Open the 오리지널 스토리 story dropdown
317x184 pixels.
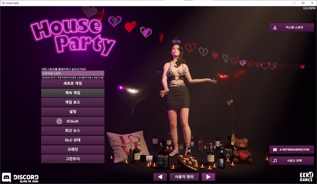pos(73,73)
